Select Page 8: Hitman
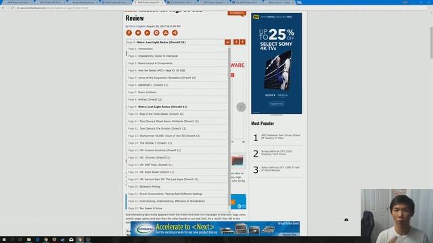The width and height of the screenshot is (433, 243). pos(177,99)
